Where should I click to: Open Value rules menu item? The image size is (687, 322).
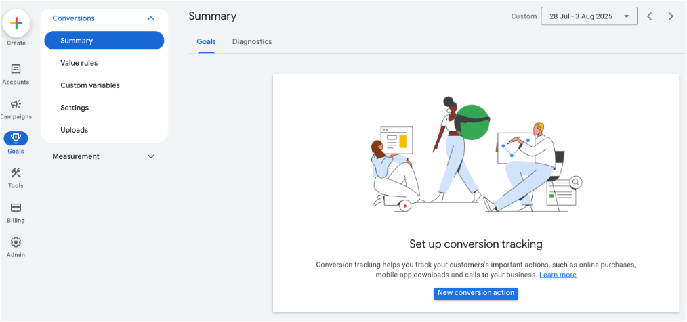point(79,63)
